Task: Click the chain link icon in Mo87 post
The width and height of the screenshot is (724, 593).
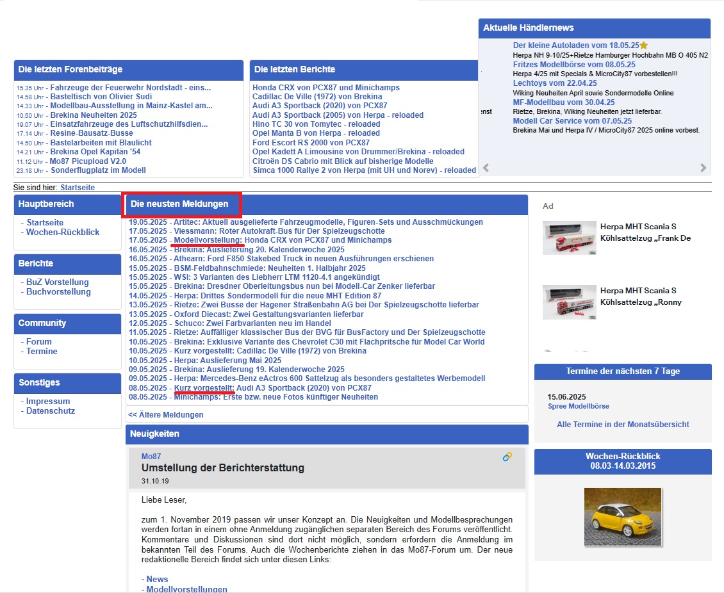Action: pos(507,457)
